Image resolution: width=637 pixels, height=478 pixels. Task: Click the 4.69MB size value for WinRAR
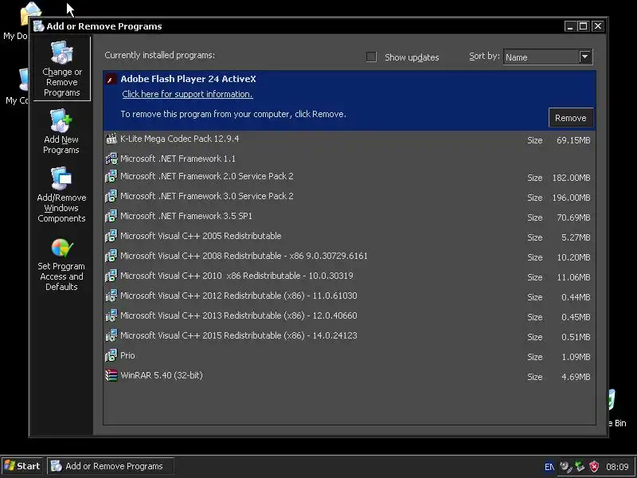coord(576,377)
